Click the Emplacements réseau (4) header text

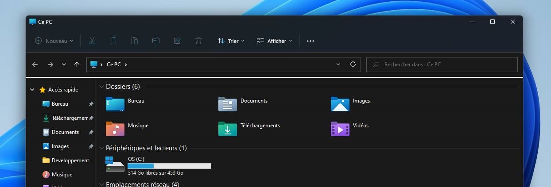[143, 184]
